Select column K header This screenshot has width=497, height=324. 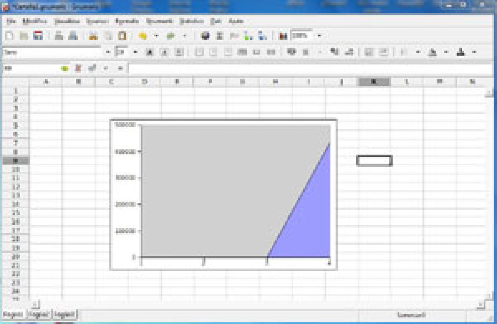(x=374, y=82)
